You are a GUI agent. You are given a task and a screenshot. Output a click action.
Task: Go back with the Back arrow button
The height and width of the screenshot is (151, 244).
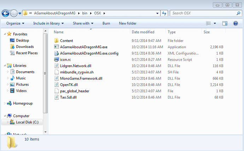pos(5,13)
